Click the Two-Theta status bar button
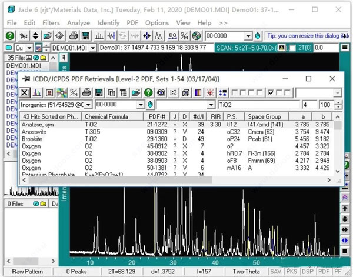The image size is (353, 277). (246, 272)
